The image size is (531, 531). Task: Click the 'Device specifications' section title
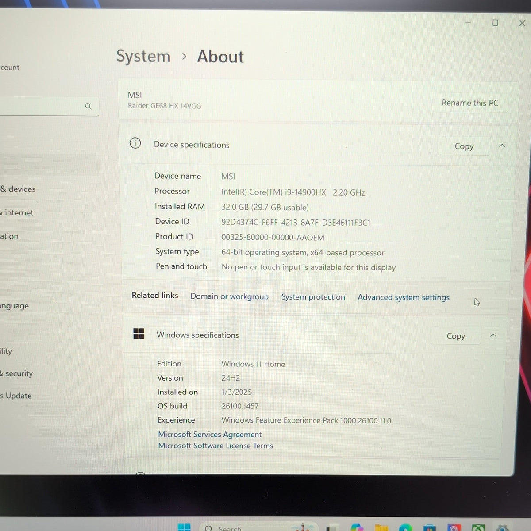coord(192,145)
